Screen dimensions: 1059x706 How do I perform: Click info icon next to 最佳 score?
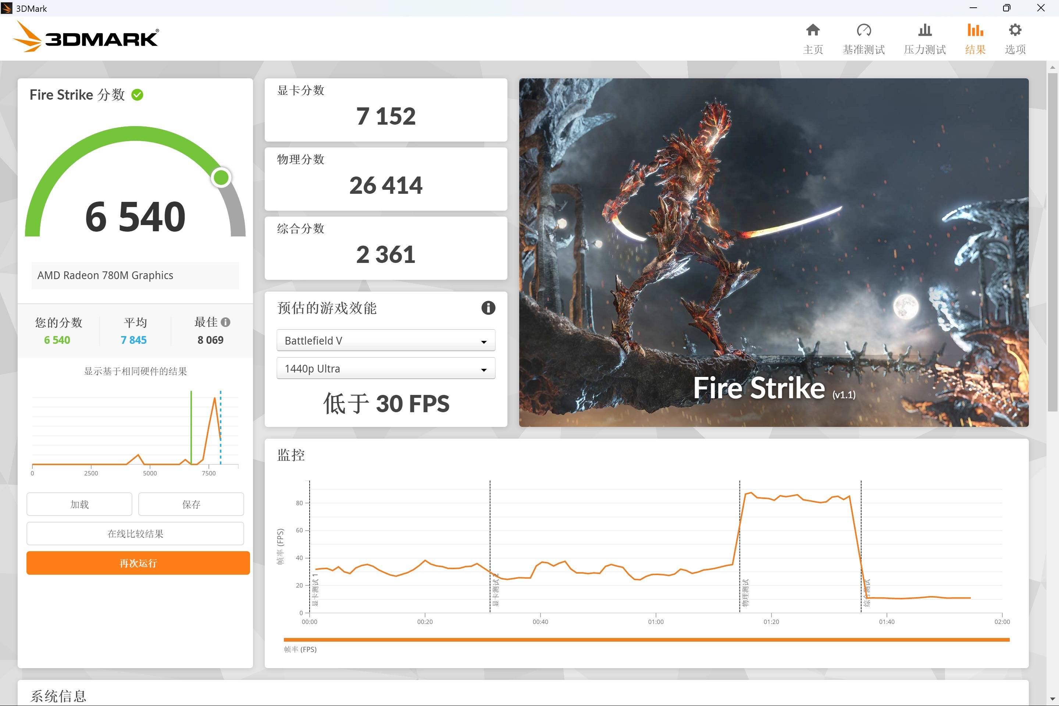(x=225, y=322)
